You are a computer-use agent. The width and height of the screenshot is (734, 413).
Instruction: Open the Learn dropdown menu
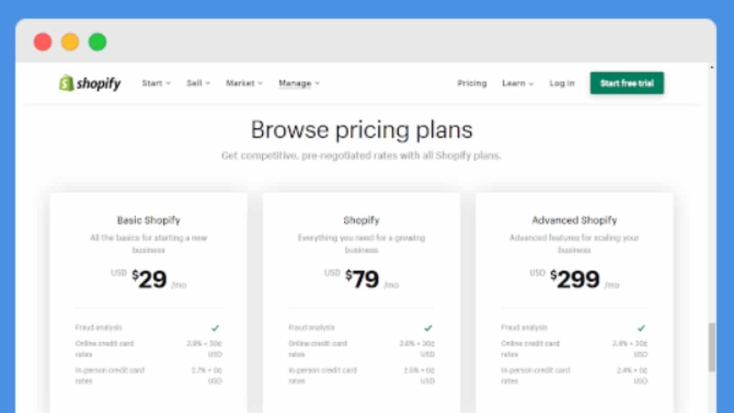518,83
